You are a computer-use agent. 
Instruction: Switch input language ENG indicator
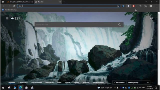pos(144,88)
